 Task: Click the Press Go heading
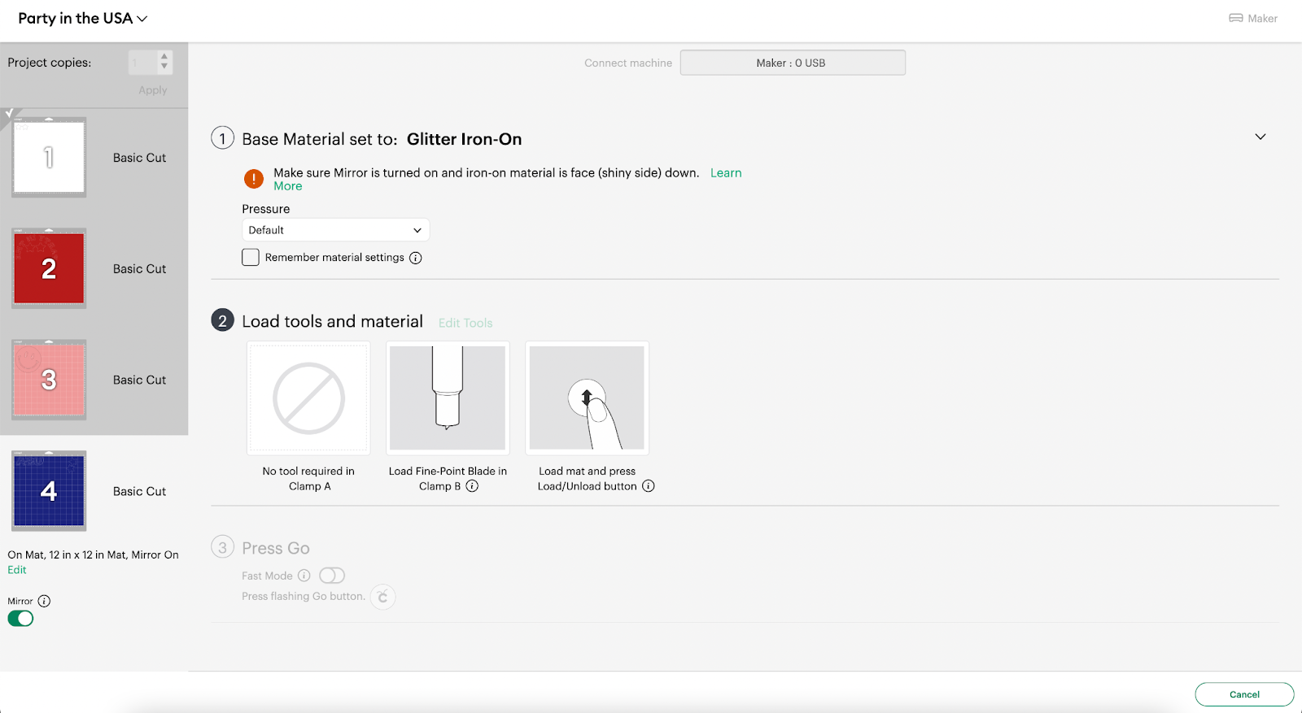[276, 548]
